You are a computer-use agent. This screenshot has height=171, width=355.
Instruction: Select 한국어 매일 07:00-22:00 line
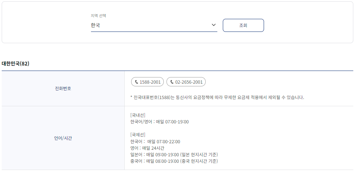pos(155,142)
